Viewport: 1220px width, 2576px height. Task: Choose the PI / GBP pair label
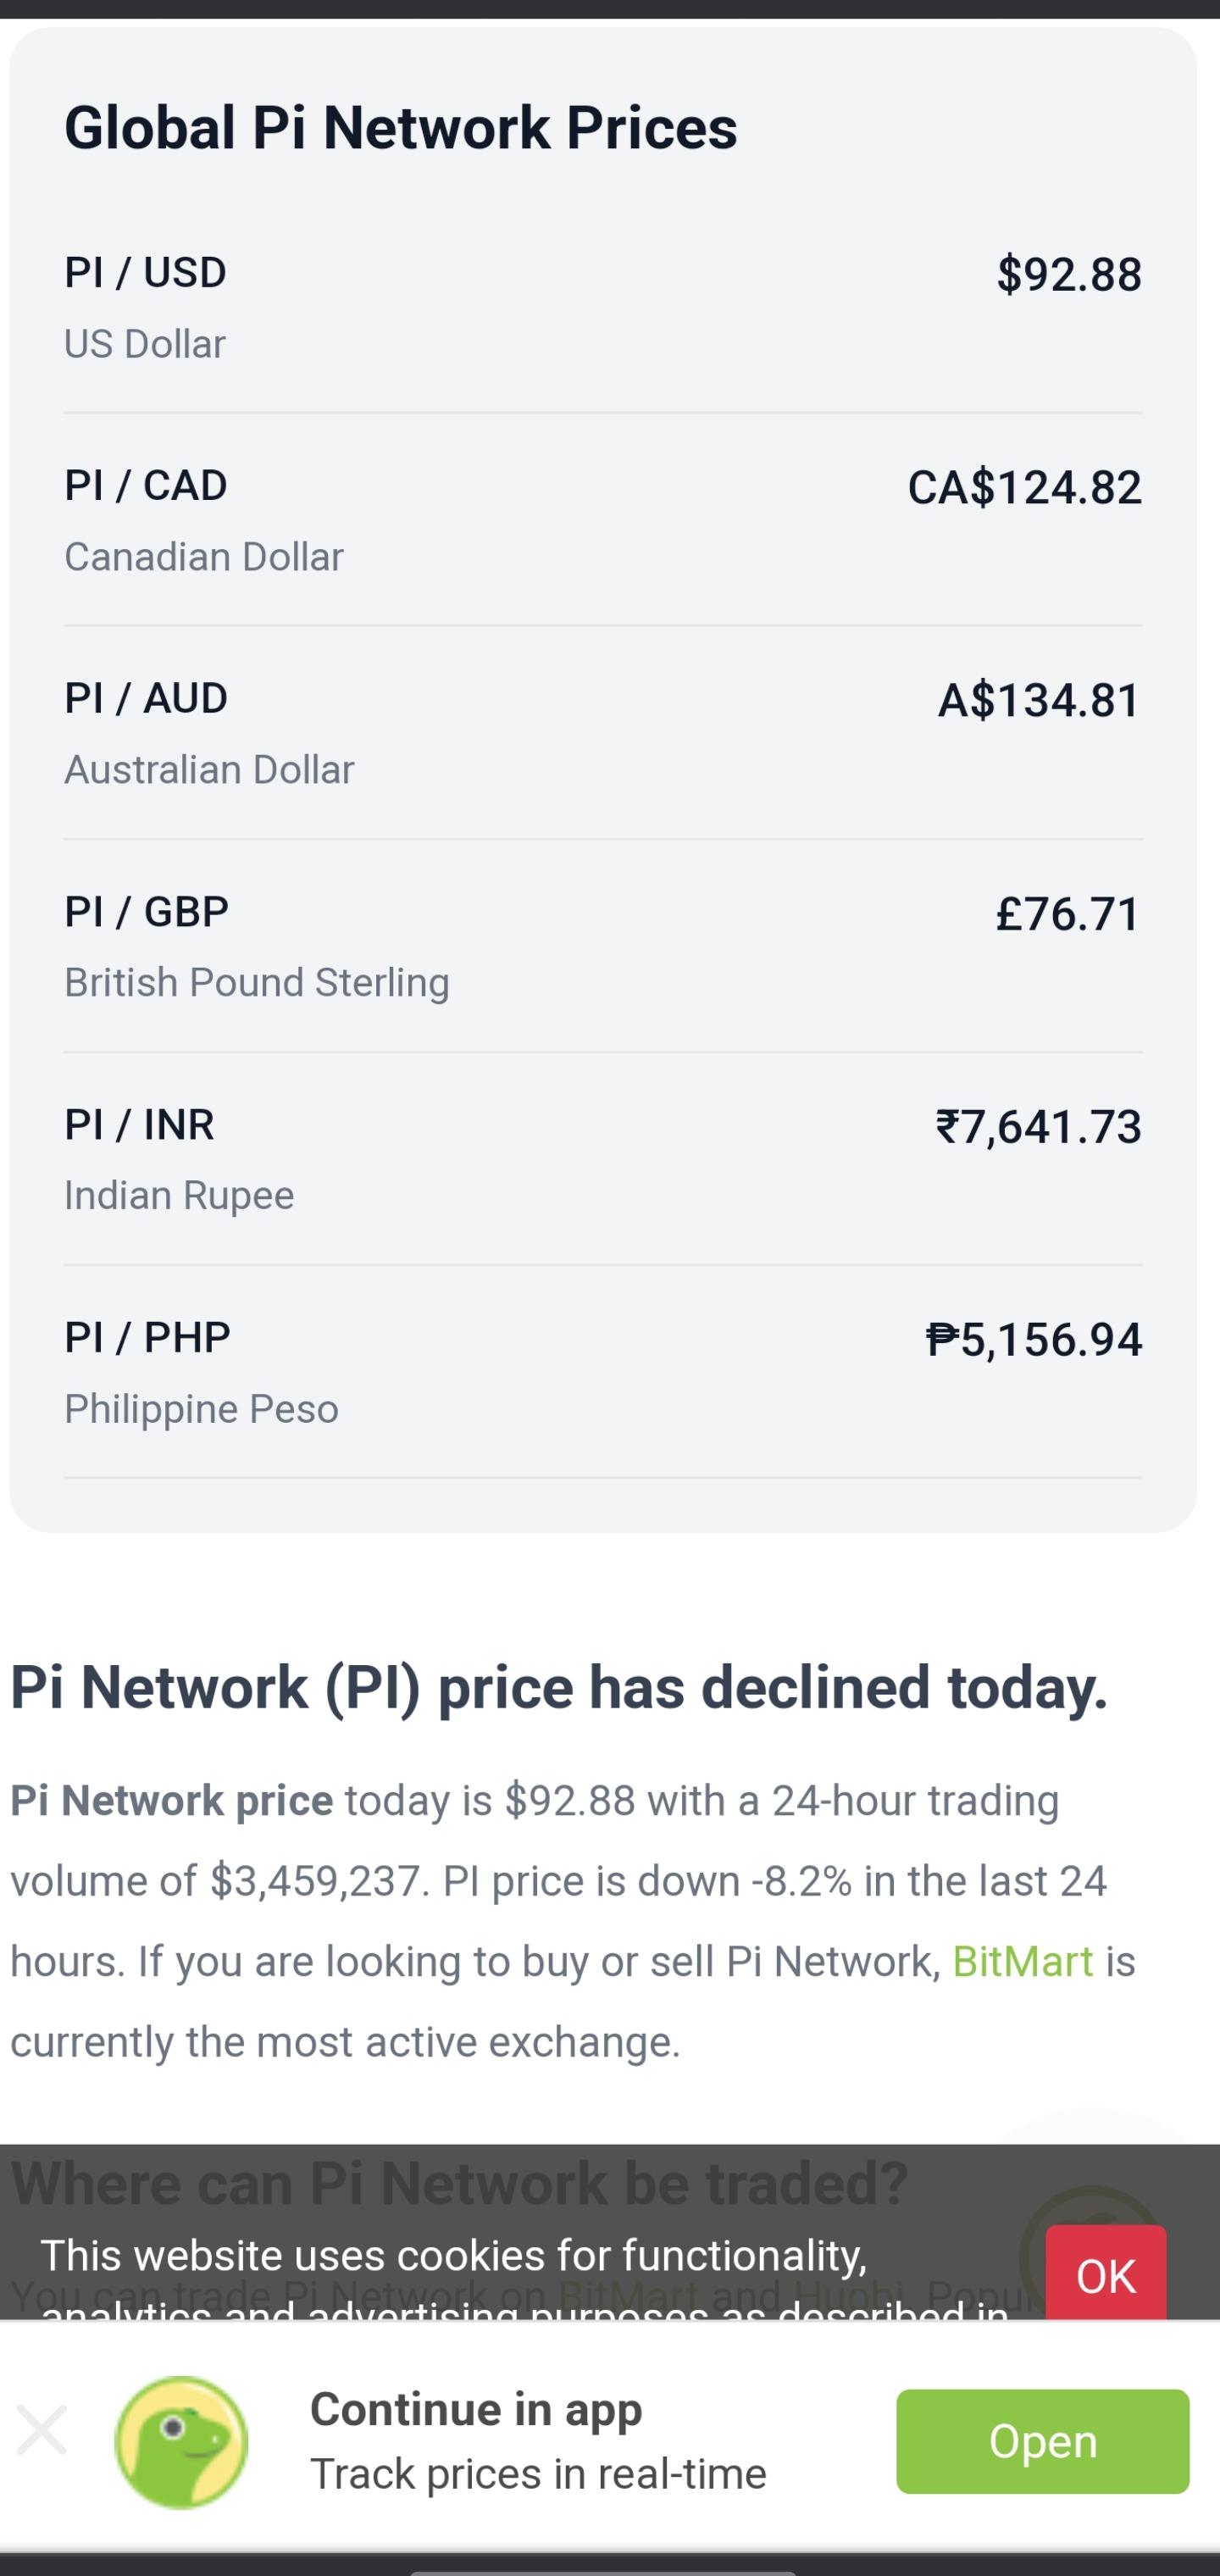click(x=146, y=912)
